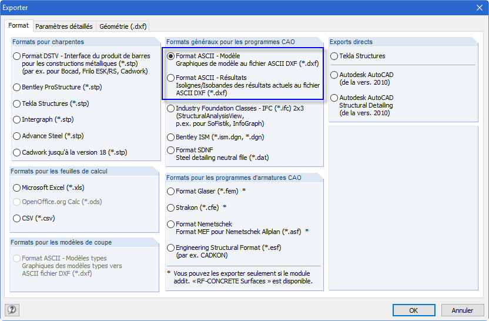Select Intergraph (*.stp) radio button
The image size is (489, 321).
[x=16, y=119]
